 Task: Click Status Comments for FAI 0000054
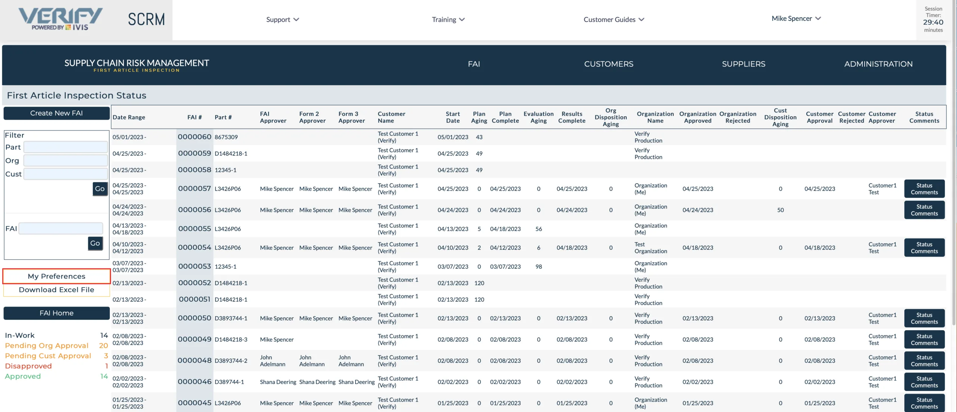coord(924,247)
